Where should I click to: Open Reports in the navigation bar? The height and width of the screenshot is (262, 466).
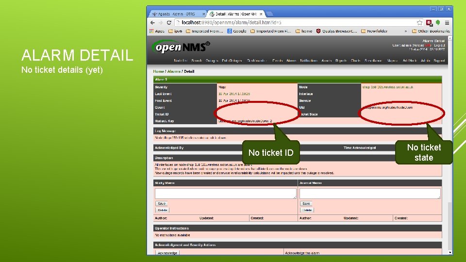pyautogui.click(x=341, y=61)
